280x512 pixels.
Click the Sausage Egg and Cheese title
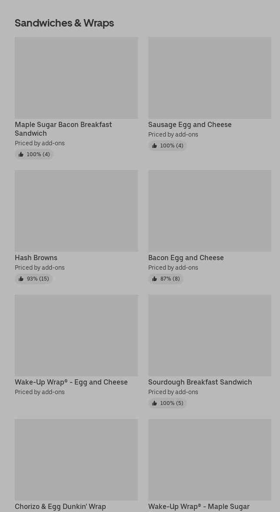click(190, 125)
